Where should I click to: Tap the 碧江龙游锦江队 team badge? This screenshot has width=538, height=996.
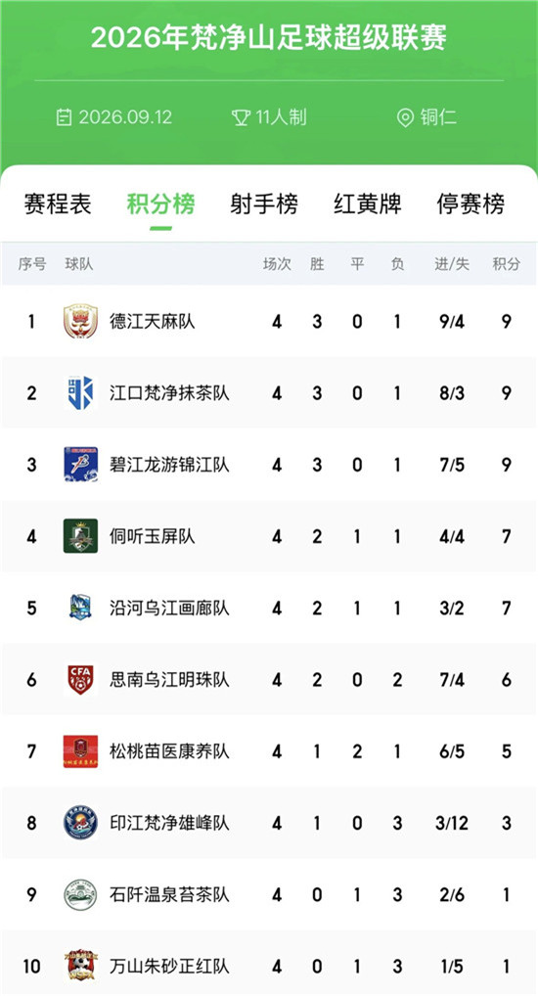pyautogui.click(x=80, y=465)
